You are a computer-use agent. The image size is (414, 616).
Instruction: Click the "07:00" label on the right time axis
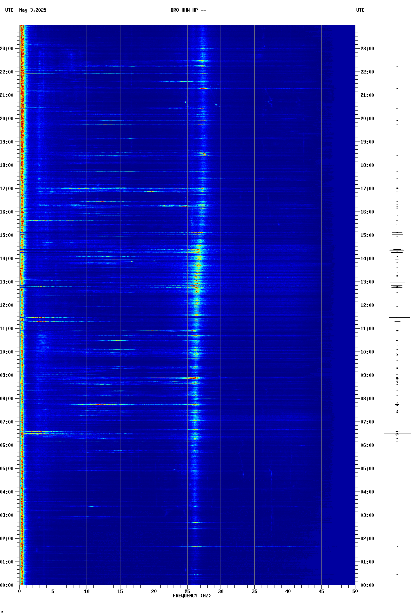tap(367, 422)
